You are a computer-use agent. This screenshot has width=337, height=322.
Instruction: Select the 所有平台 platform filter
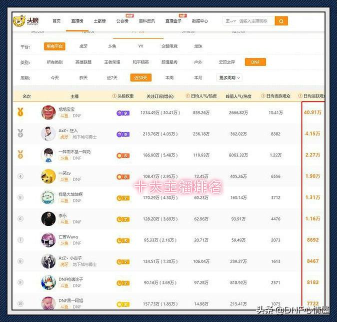click(54, 46)
